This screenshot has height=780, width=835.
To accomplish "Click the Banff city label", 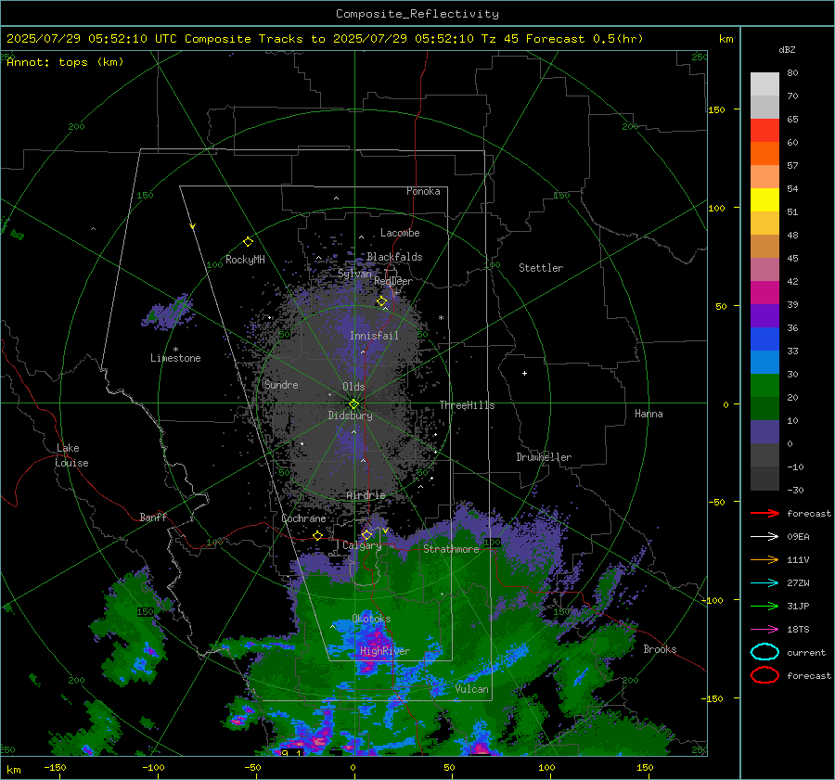I will [153, 517].
